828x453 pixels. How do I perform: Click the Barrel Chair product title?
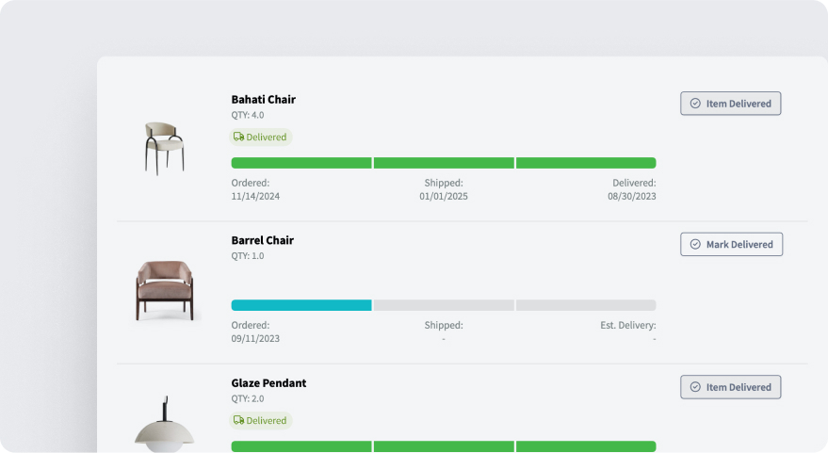pos(263,241)
